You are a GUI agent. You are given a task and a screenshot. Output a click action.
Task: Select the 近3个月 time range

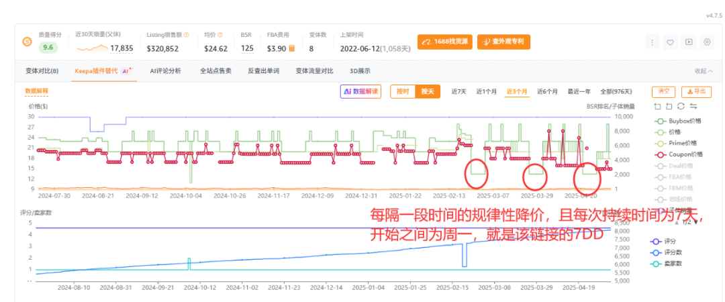[517, 91]
